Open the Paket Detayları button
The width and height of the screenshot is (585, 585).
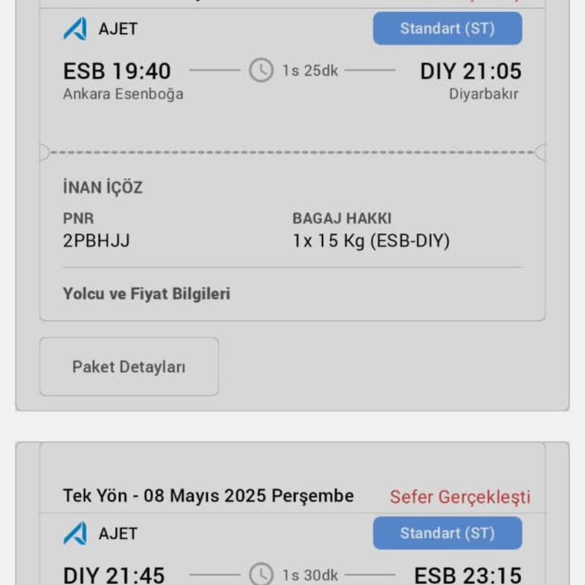click(x=129, y=366)
